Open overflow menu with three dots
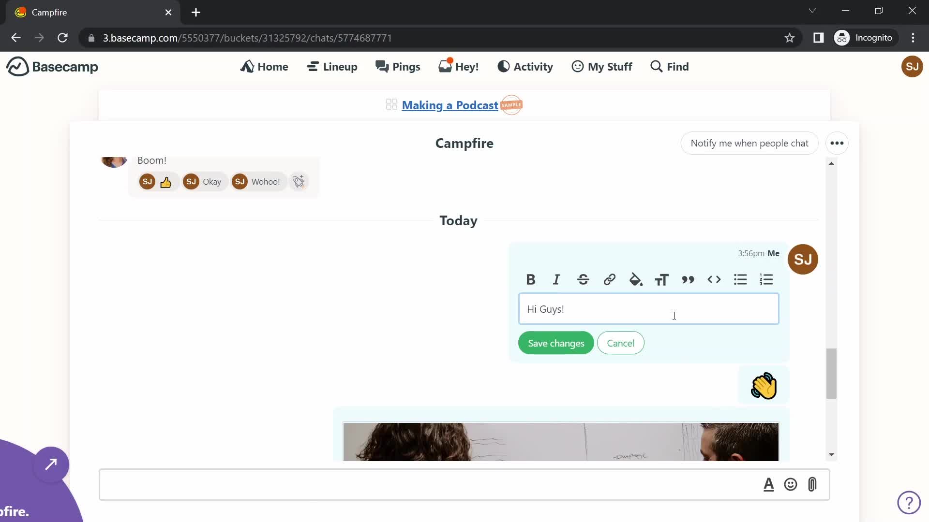Image resolution: width=929 pixels, height=522 pixels. click(x=837, y=143)
